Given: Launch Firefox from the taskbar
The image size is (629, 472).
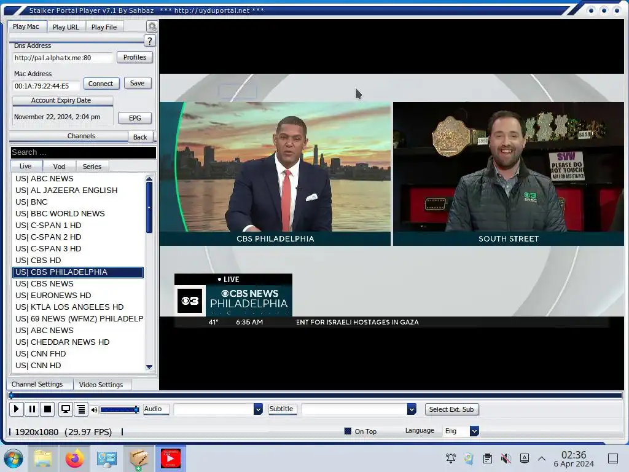Looking at the screenshot, I should 74,458.
